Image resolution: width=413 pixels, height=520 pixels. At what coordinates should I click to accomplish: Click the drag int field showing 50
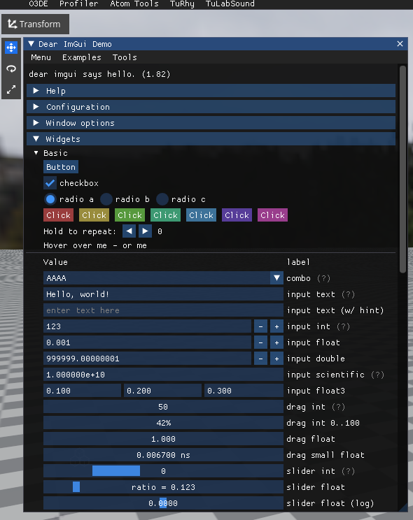coord(163,407)
